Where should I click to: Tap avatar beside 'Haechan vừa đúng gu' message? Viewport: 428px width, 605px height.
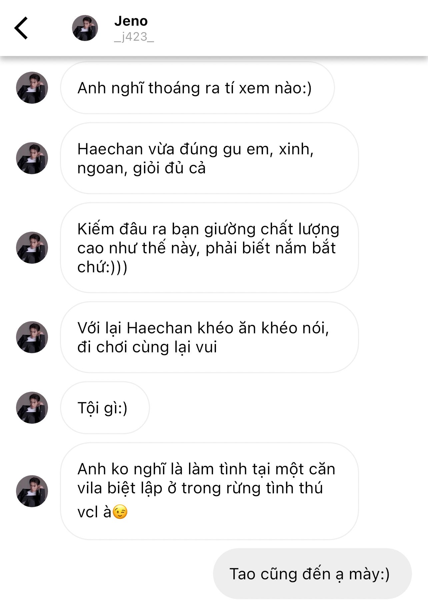coord(32,158)
